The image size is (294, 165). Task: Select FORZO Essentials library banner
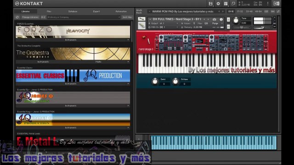[73, 32]
